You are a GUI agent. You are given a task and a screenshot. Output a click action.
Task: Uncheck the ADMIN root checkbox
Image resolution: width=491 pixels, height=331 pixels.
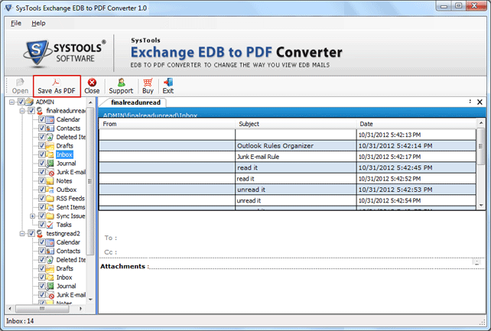coord(21,102)
